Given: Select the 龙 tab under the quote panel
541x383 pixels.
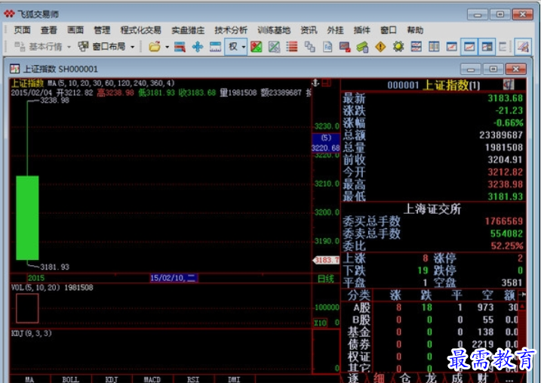Looking at the screenshot, I should (x=431, y=378).
